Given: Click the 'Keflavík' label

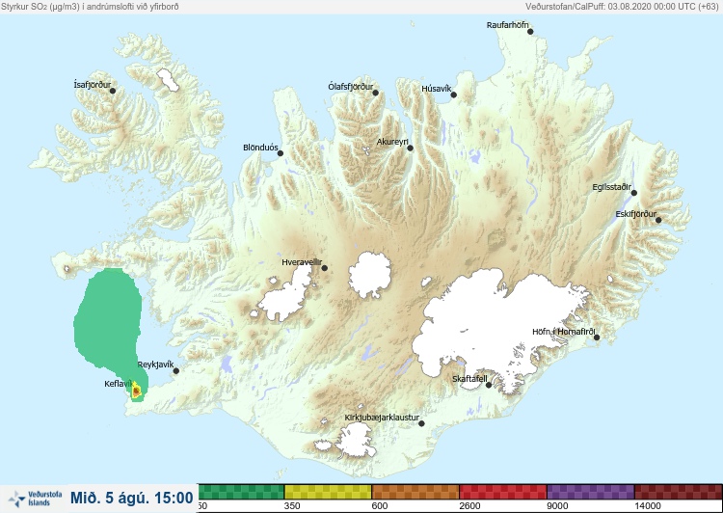Looking at the screenshot, I should tap(119, 384).
